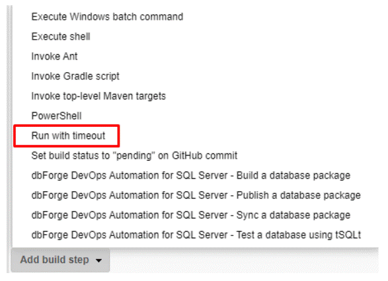Pick Invoke Ant build step
This screenshot has height=281, width=388.
(x=54, y=56)
